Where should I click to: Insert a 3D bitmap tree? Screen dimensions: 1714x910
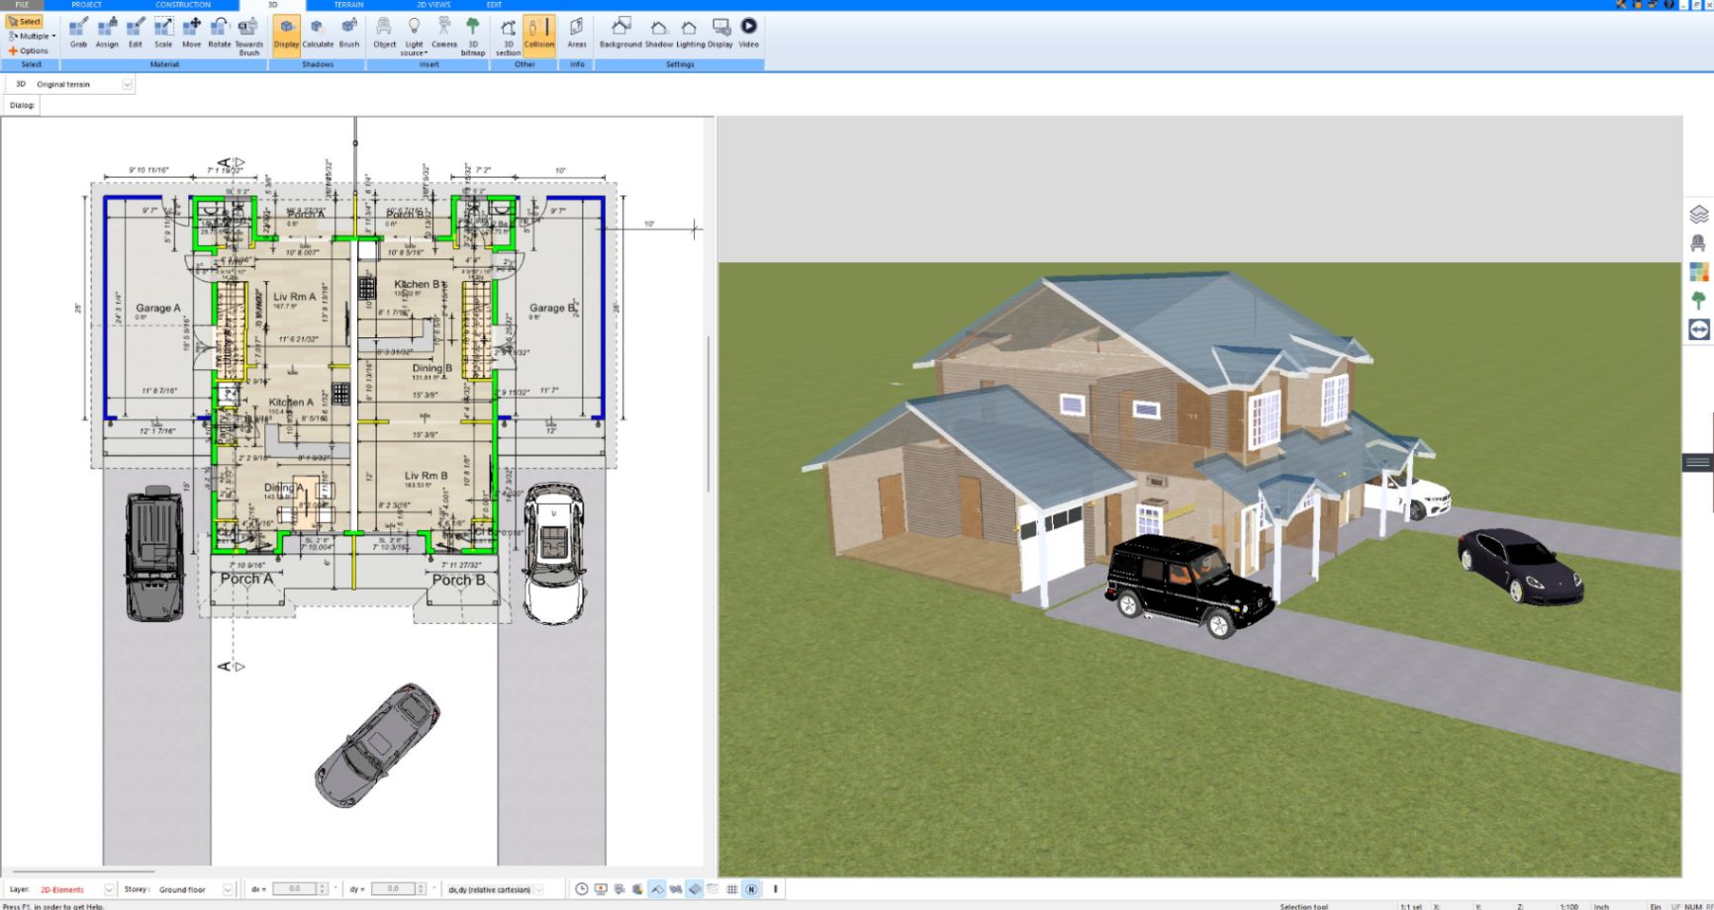[x=473, y=37]
